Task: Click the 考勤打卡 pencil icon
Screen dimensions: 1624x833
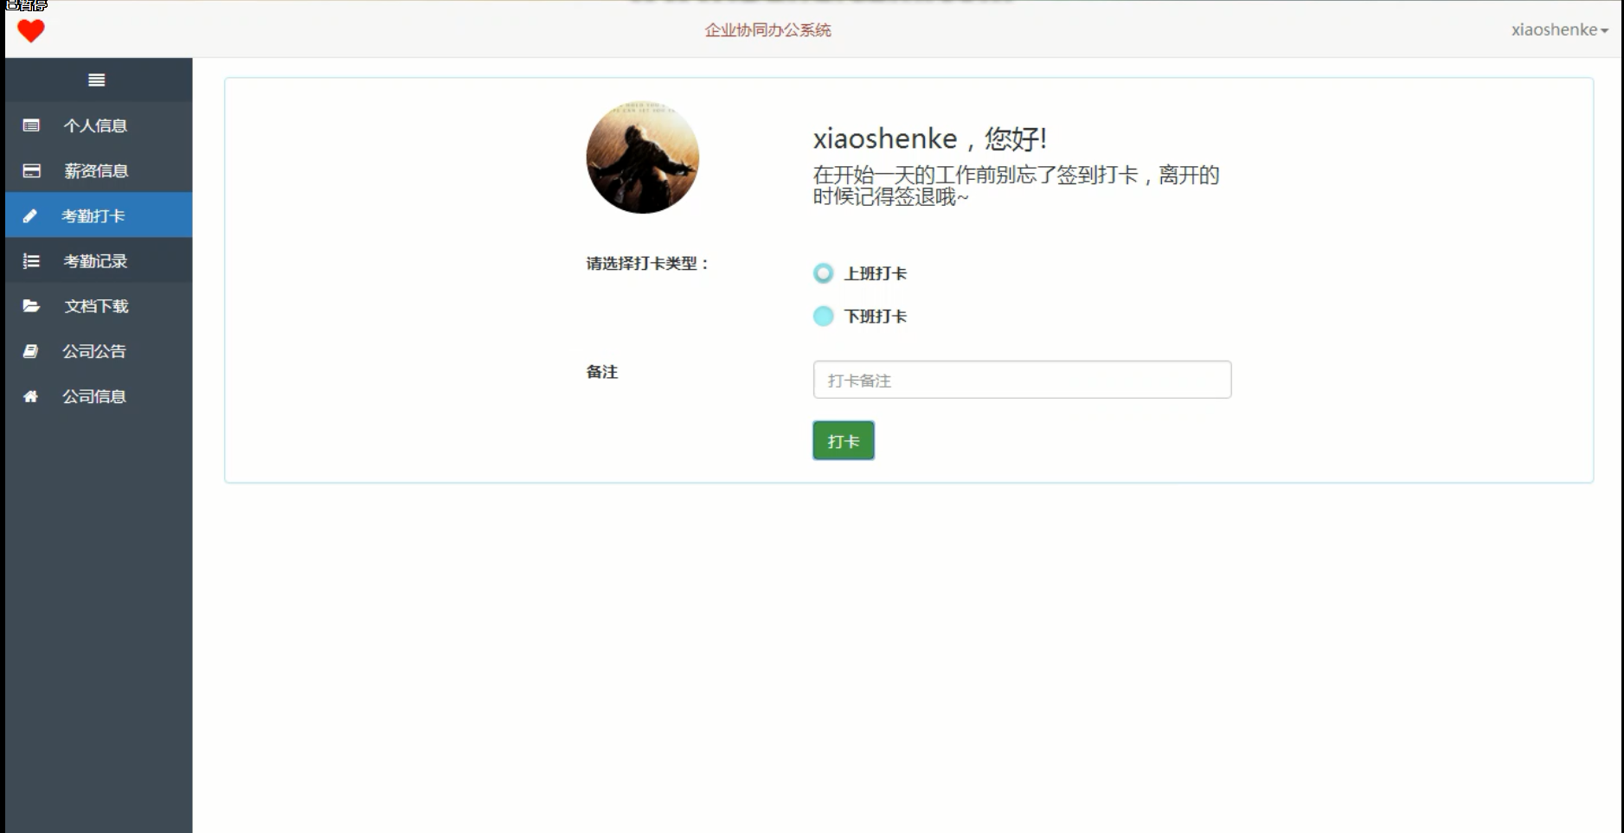Action: point(29,215)
